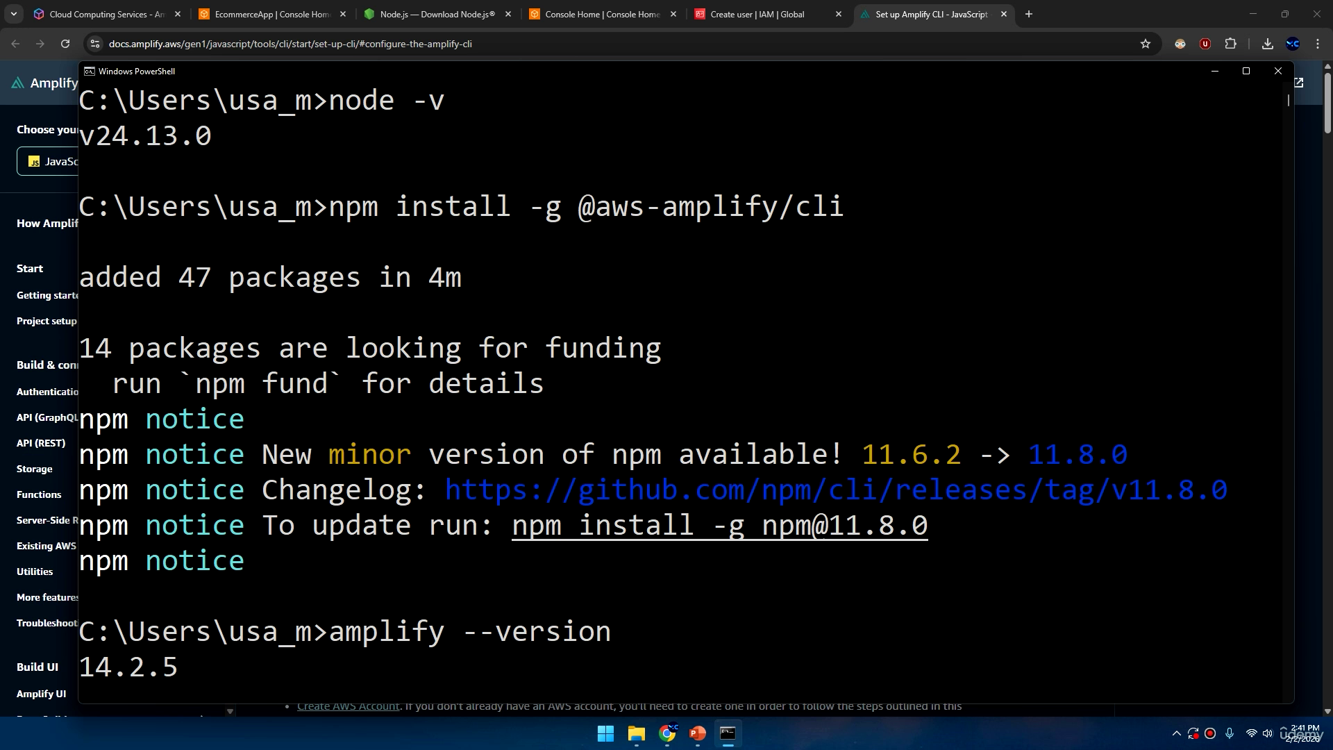Open the Utilities docs section
This screenshot has height=750, width=1333.
point(35,572)
